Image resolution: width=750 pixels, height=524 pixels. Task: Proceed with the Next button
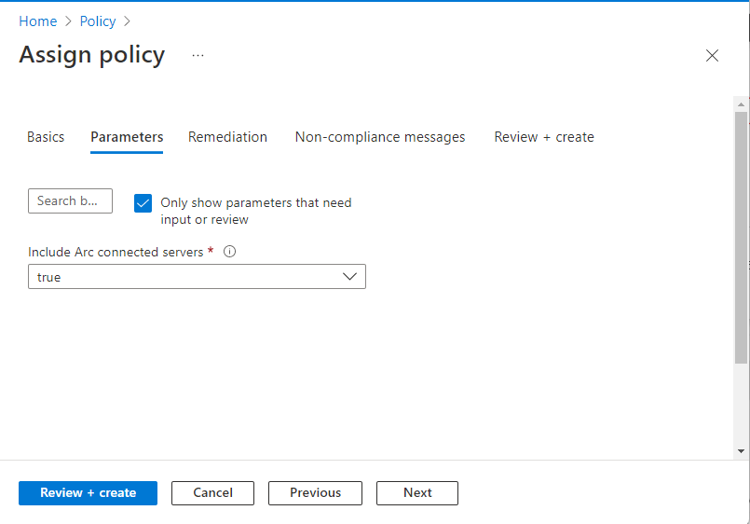point(417,493)
